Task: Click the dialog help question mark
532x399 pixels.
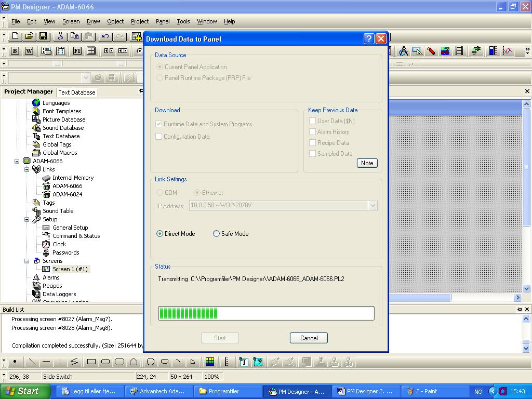Action: pos(369,38)
